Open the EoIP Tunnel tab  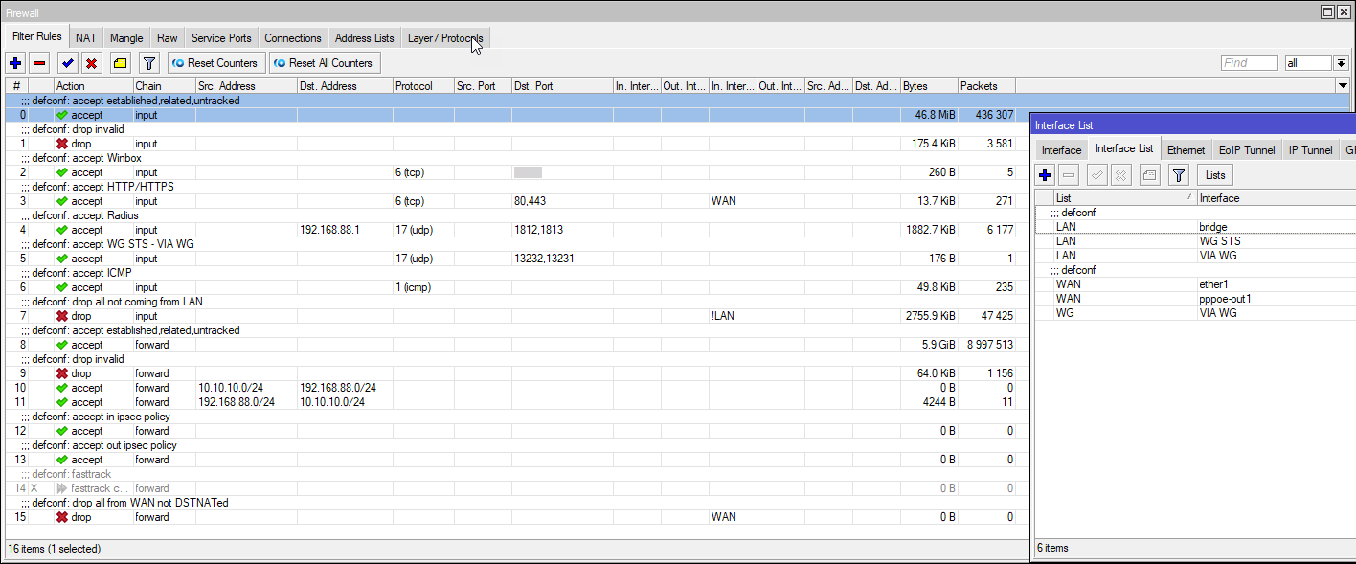click(1247, 150)
